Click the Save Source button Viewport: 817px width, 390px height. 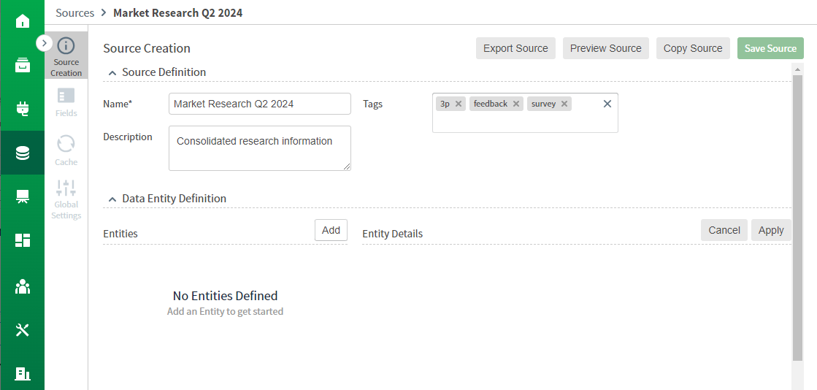point(770,48)
